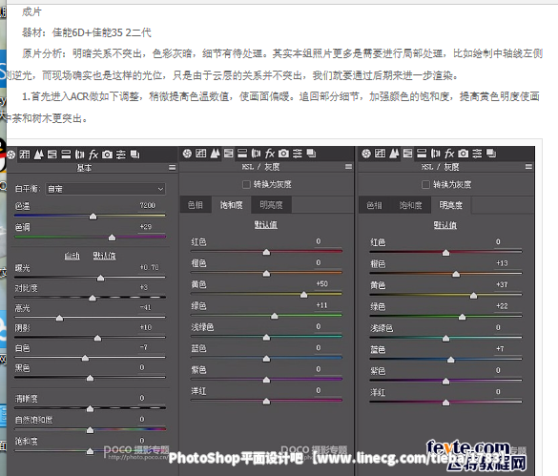The height and width of the screenshot is (476, 558).
Task: Click the 白色 slider handle
Action: (x=85, y=358)
